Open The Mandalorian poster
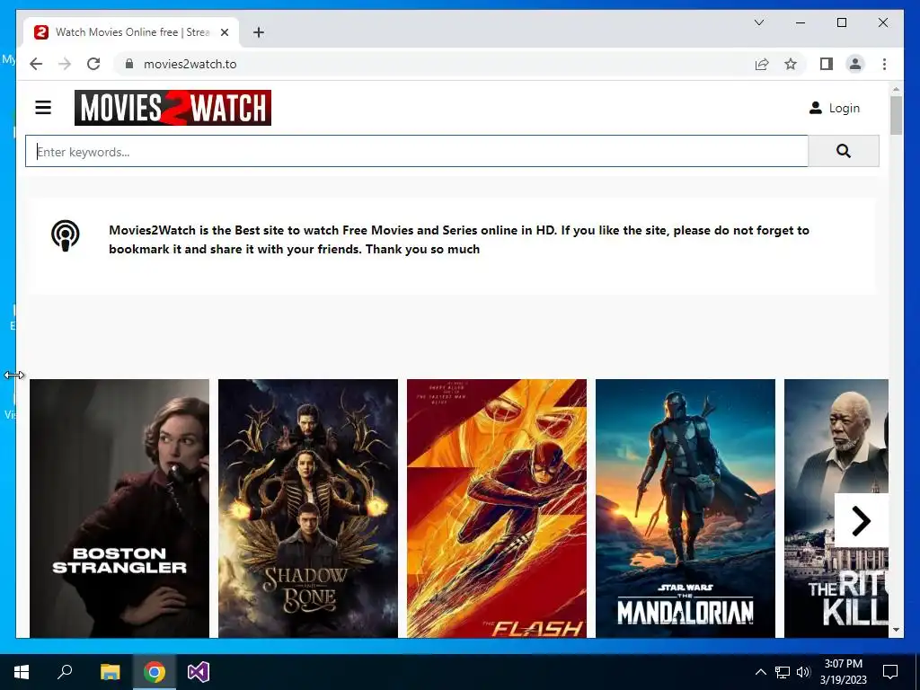The width and height of the screenshot is (920, 690). [x=686, y=509]
